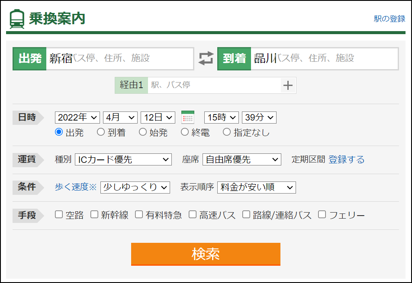Open the 2022年 year dropdown

click(x=77, y=117)
